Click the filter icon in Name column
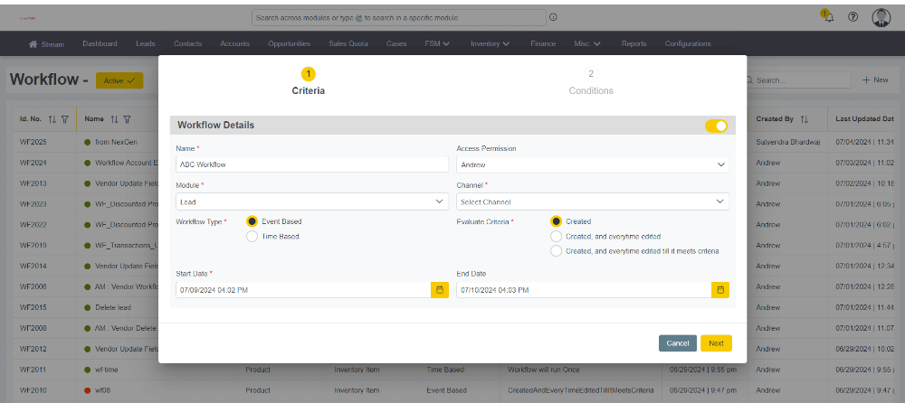Screen dimensions: 905x403 tap(128, 119)
